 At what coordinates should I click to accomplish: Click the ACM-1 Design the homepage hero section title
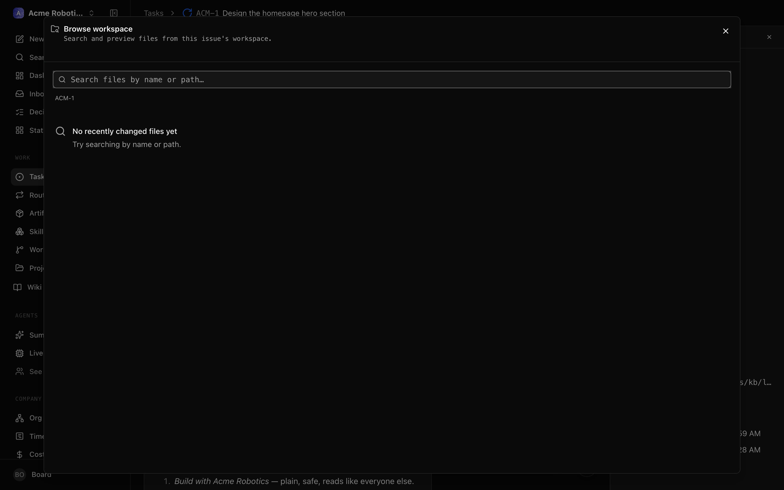271,13
